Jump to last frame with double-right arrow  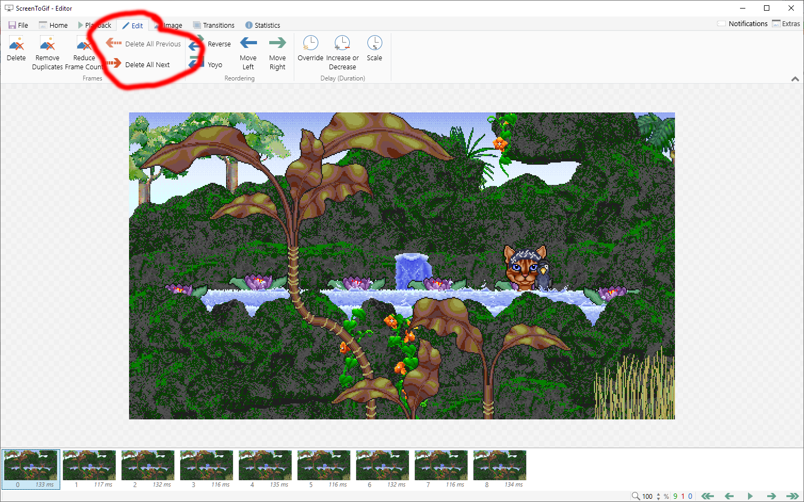point(793,496)
